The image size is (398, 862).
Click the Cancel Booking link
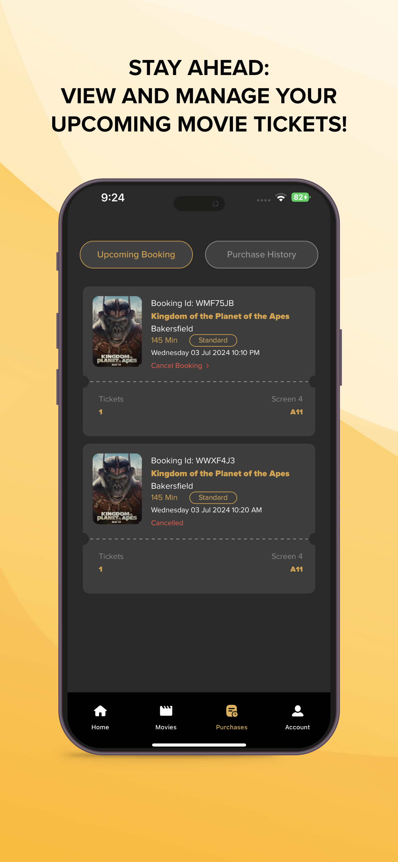point(177,366)
